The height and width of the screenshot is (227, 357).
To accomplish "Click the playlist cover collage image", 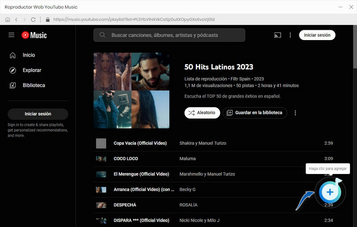I will coord(131,90).
